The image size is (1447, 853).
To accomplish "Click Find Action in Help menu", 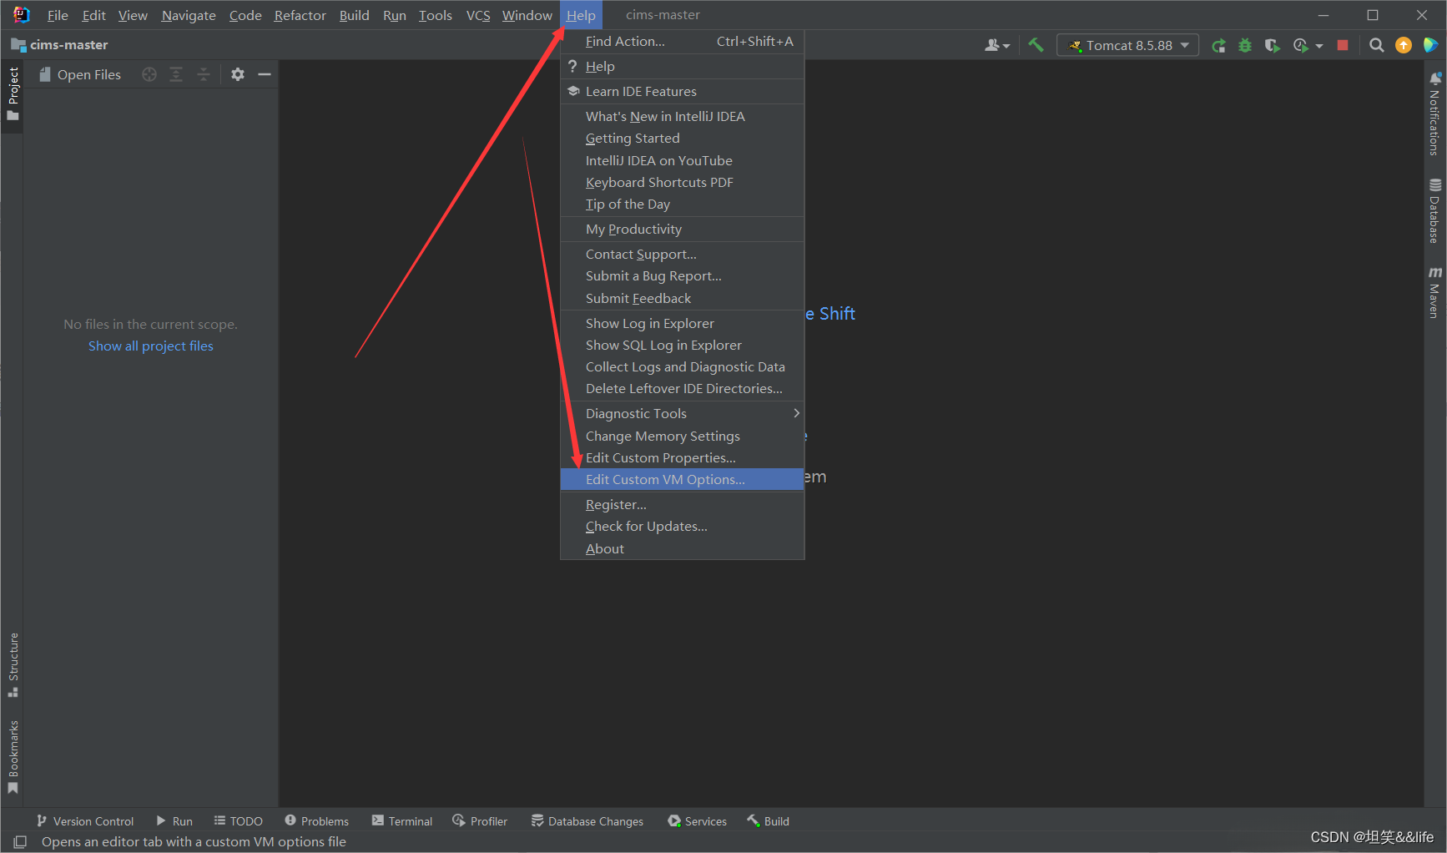I will point(683,41).
